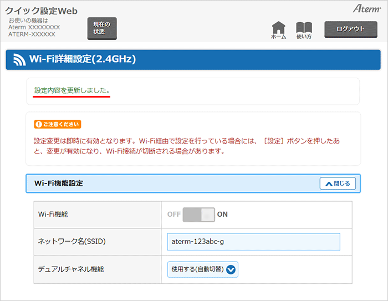Image resolution: width=388 pixels, height=301 pixels.
Task: Select the ON label of Wi-Fi switch
Action: (222, 215)
